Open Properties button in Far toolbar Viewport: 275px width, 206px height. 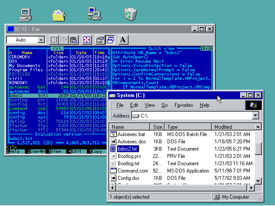tap(100, 40)
